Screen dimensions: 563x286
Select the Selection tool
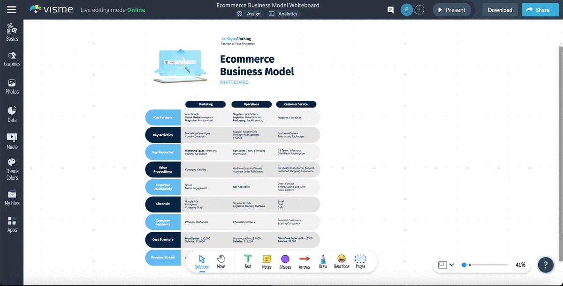click(202, 261)
